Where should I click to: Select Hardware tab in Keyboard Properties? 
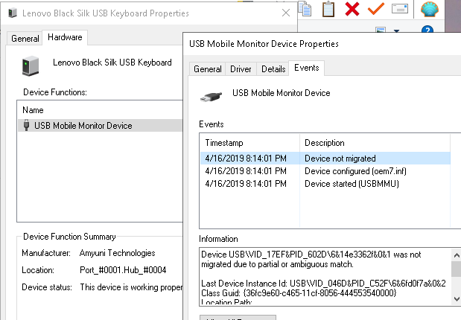(65, 37)
